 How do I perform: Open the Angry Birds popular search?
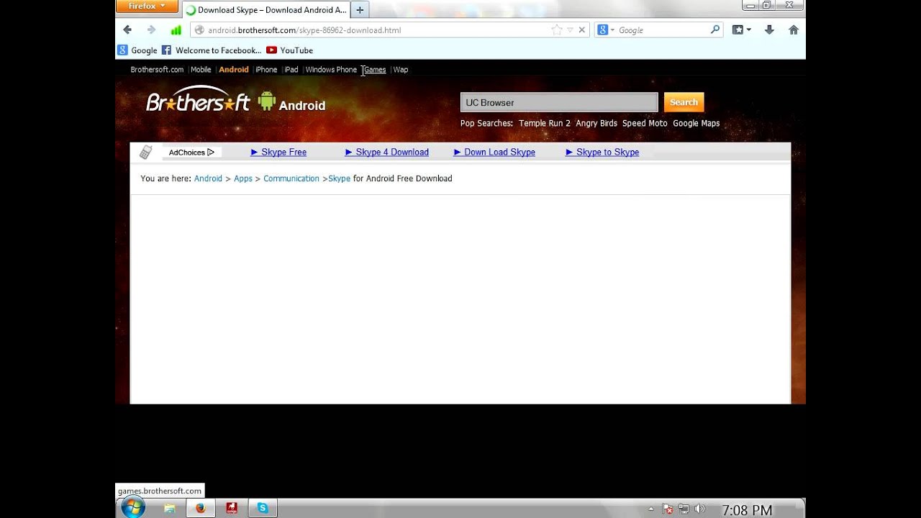[596, 123]
